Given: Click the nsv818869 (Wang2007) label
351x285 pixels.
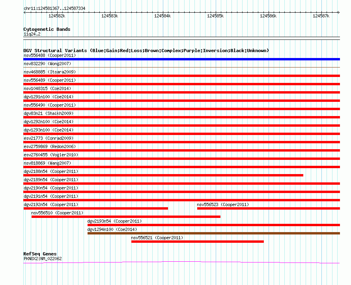Looking at the screenshot, I should click(47, 163).
